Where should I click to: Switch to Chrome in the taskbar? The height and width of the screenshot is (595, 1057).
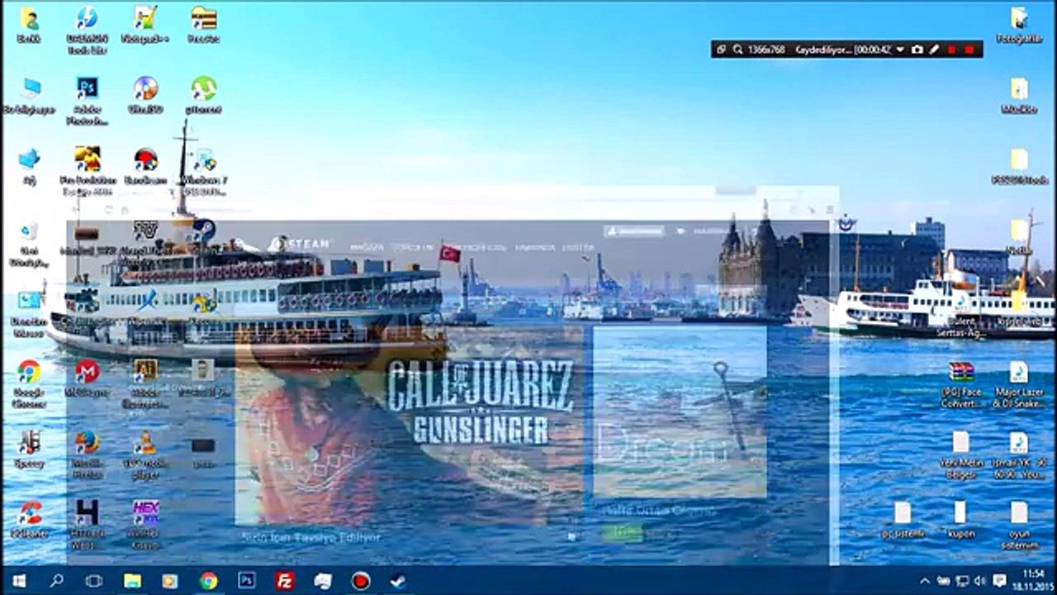208,580
